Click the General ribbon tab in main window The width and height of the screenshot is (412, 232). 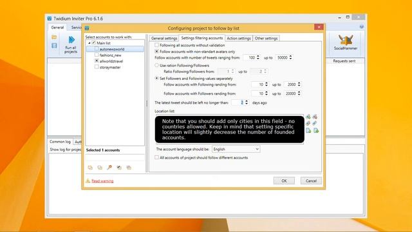tap(57, 27)
